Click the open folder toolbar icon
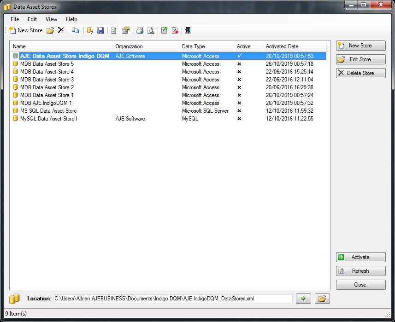 pos(50,30)
